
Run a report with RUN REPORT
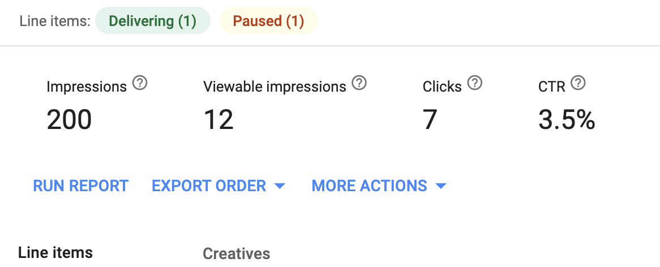(81, 186)
